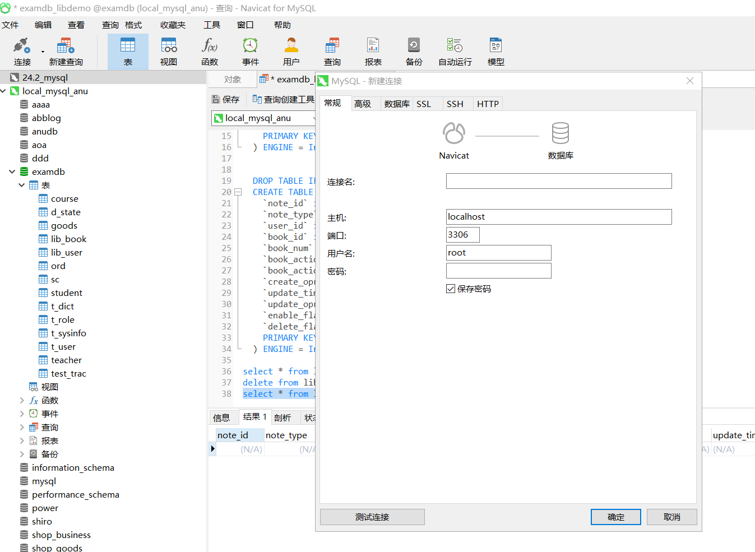The image size is (755, 552).
Task: Click the 测试连接 button
Action: (372, 517)
